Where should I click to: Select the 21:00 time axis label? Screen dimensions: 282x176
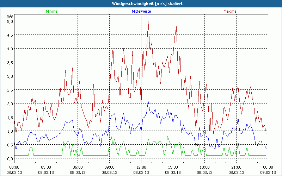tap(236, 167)
